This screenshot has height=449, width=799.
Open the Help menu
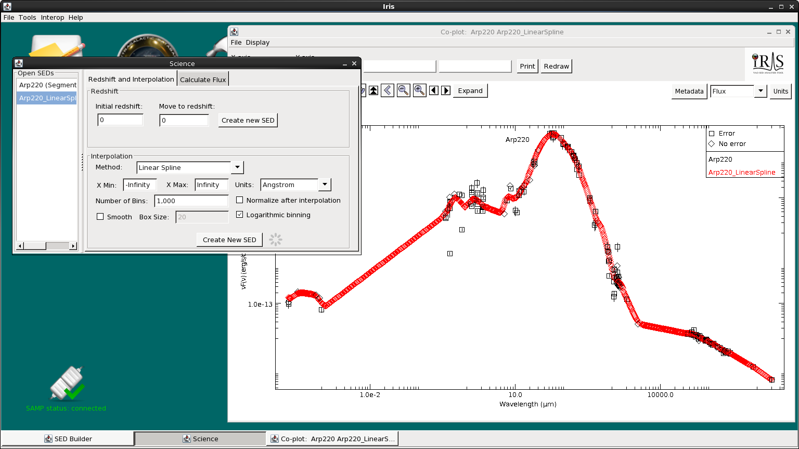tap(76, 17)
